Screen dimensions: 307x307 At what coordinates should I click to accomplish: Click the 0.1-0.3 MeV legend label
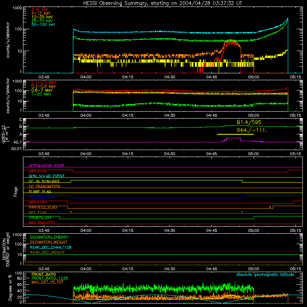(x=44, y=83)
